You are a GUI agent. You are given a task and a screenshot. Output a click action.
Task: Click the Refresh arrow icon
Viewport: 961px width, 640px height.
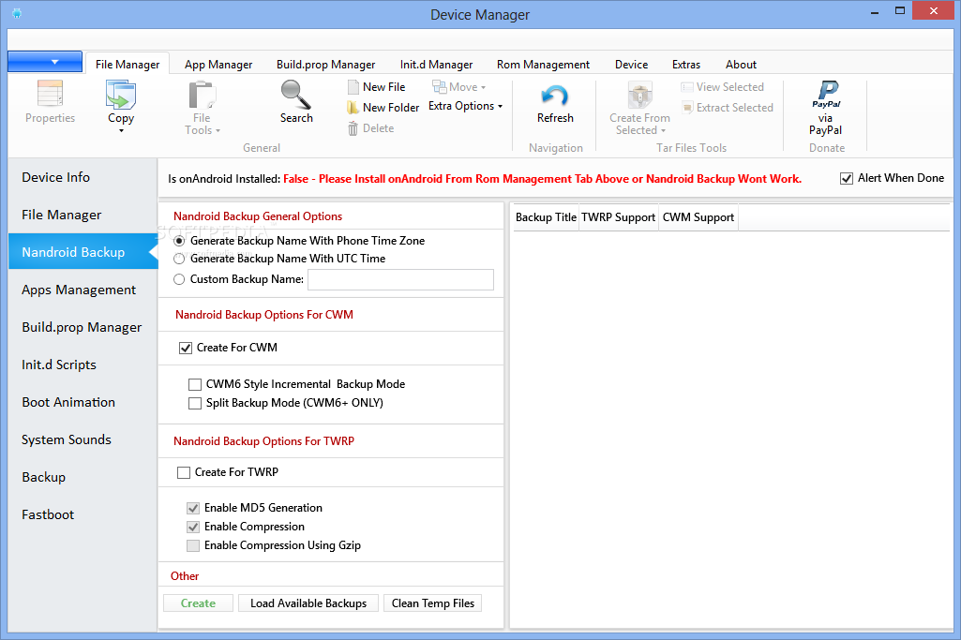(555, 96)
